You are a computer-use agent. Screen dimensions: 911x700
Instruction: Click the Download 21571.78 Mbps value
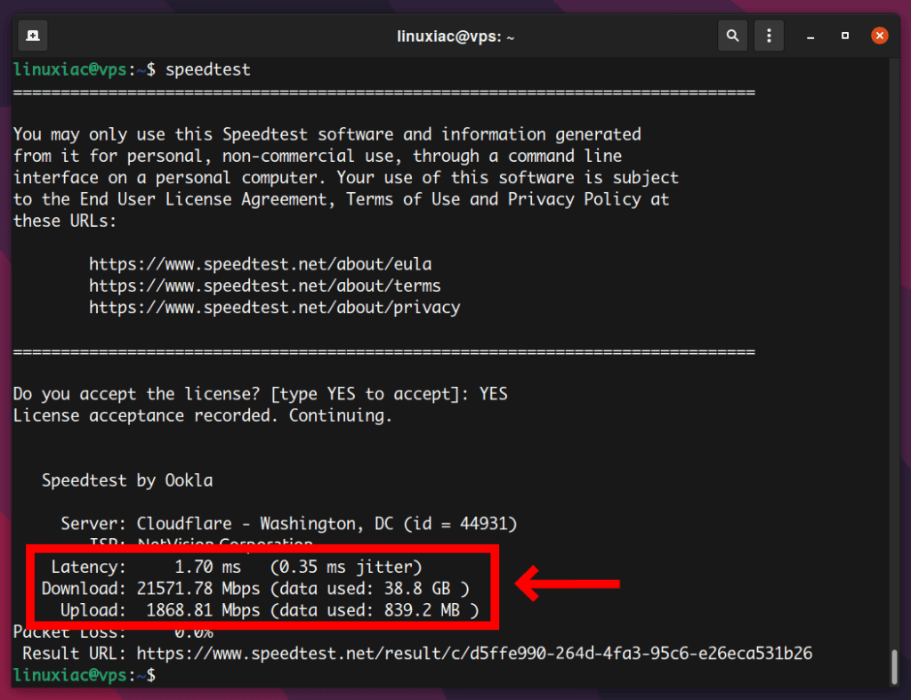pyautogui.click(x=198, y=589)
